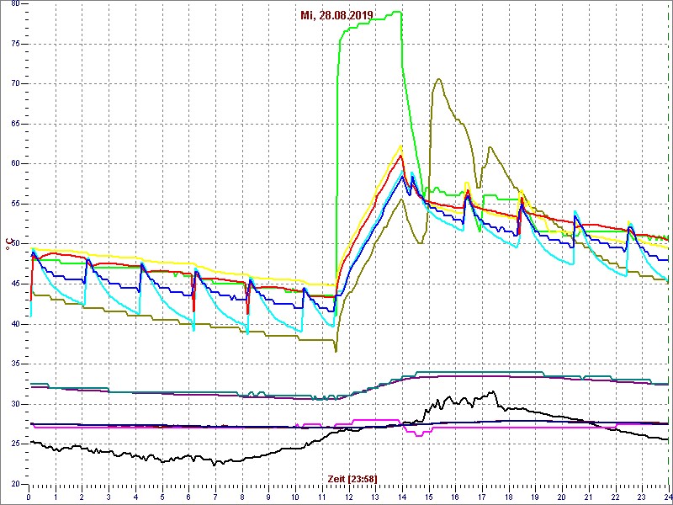
Task: Select the '30' temperature axis label
Action: coord(16,404)
